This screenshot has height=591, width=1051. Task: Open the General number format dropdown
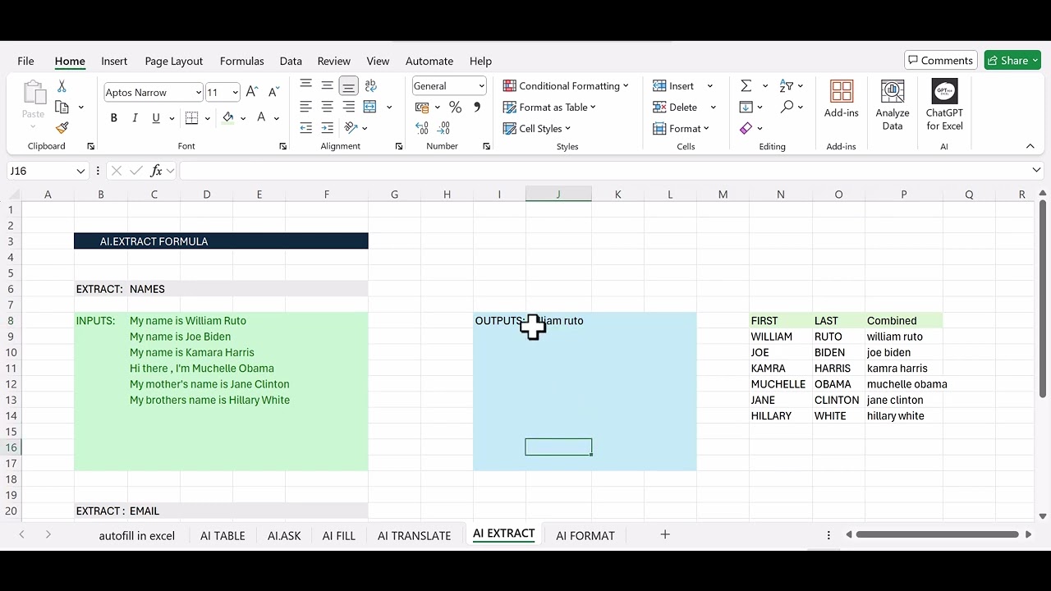pos(481,85)
